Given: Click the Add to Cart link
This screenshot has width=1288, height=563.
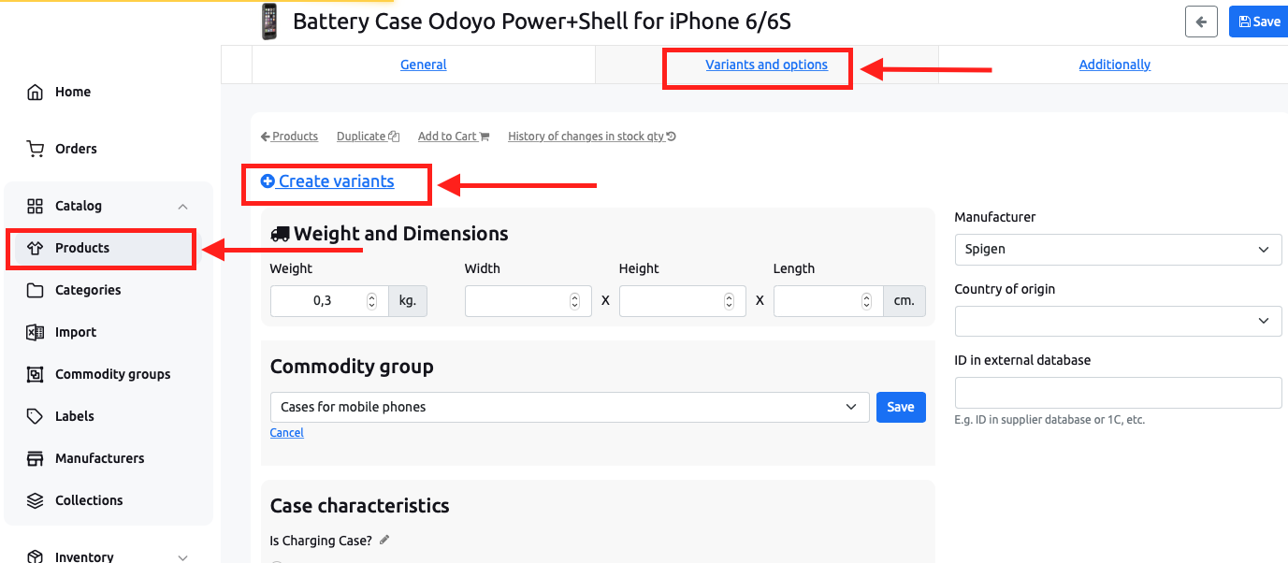Looking at the screenshot, I should tap(454, 137).
